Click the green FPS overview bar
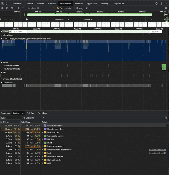Screen dimensions: 169x175 point(90,15)
